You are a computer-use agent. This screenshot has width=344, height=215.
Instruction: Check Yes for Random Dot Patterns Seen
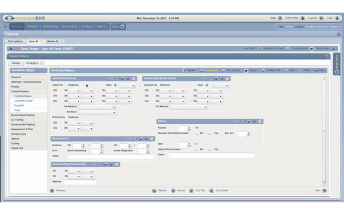tap(210, 133)
